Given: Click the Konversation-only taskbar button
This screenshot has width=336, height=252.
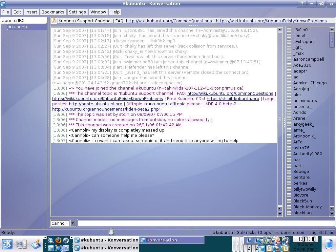Looking at the screenshot, I should 172,240.
